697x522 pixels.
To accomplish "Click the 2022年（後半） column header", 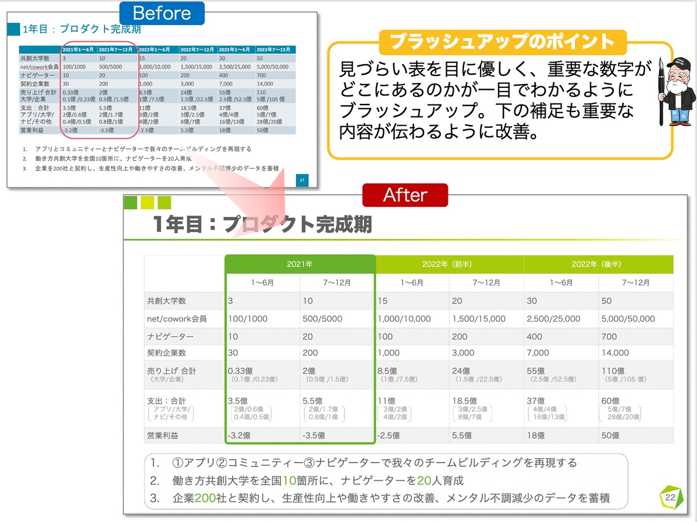I will coord(598,264).
